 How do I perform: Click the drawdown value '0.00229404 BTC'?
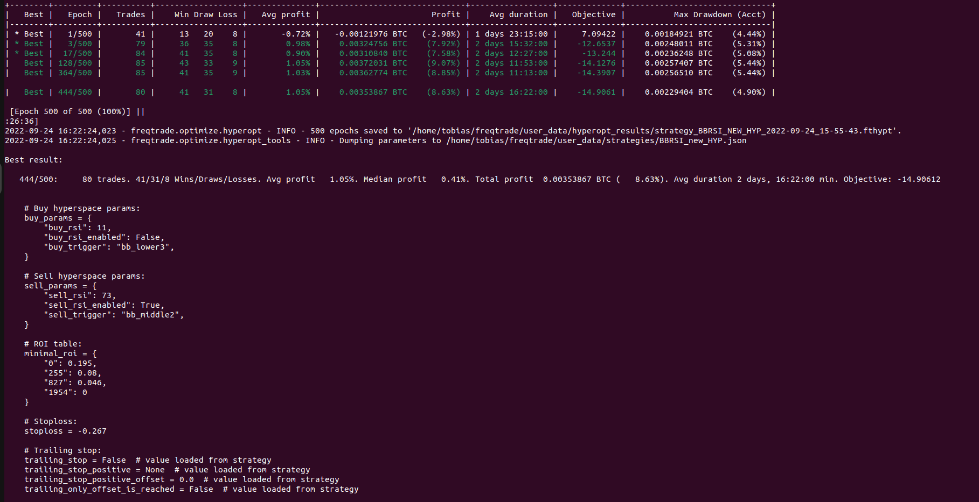[678, 92]
